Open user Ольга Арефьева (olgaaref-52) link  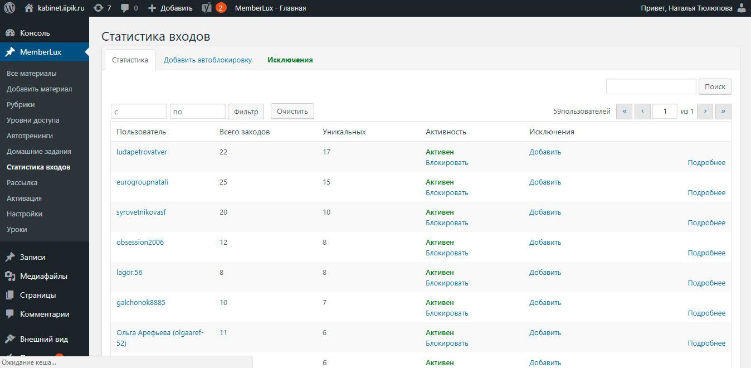[x=160, y=338]
